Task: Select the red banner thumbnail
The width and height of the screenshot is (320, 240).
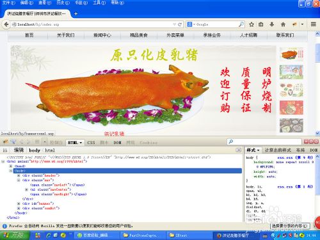Action: pos(291,108)
